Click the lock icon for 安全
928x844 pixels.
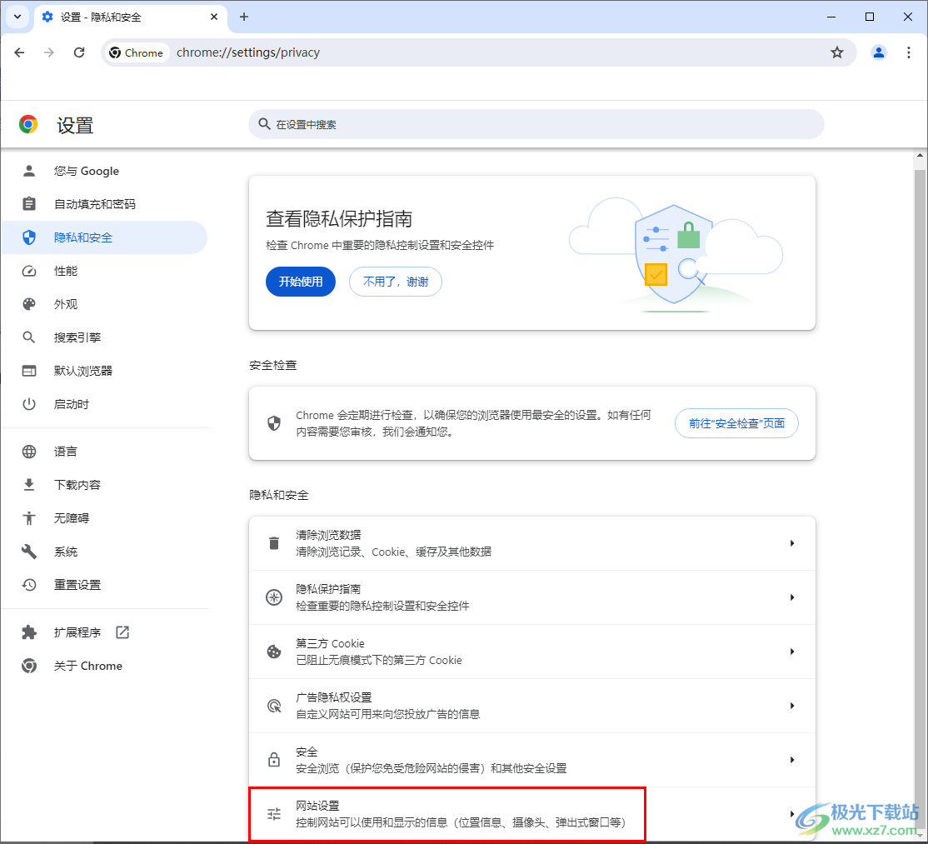tap(274, 759)
